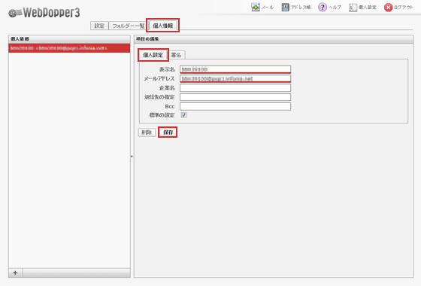Toggle the 標準の設定 checkbox
421x286 pixels.
[x=183, y=115]
